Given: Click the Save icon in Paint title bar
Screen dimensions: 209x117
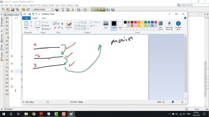Looking at the screenshot, I should coord(29,14).
